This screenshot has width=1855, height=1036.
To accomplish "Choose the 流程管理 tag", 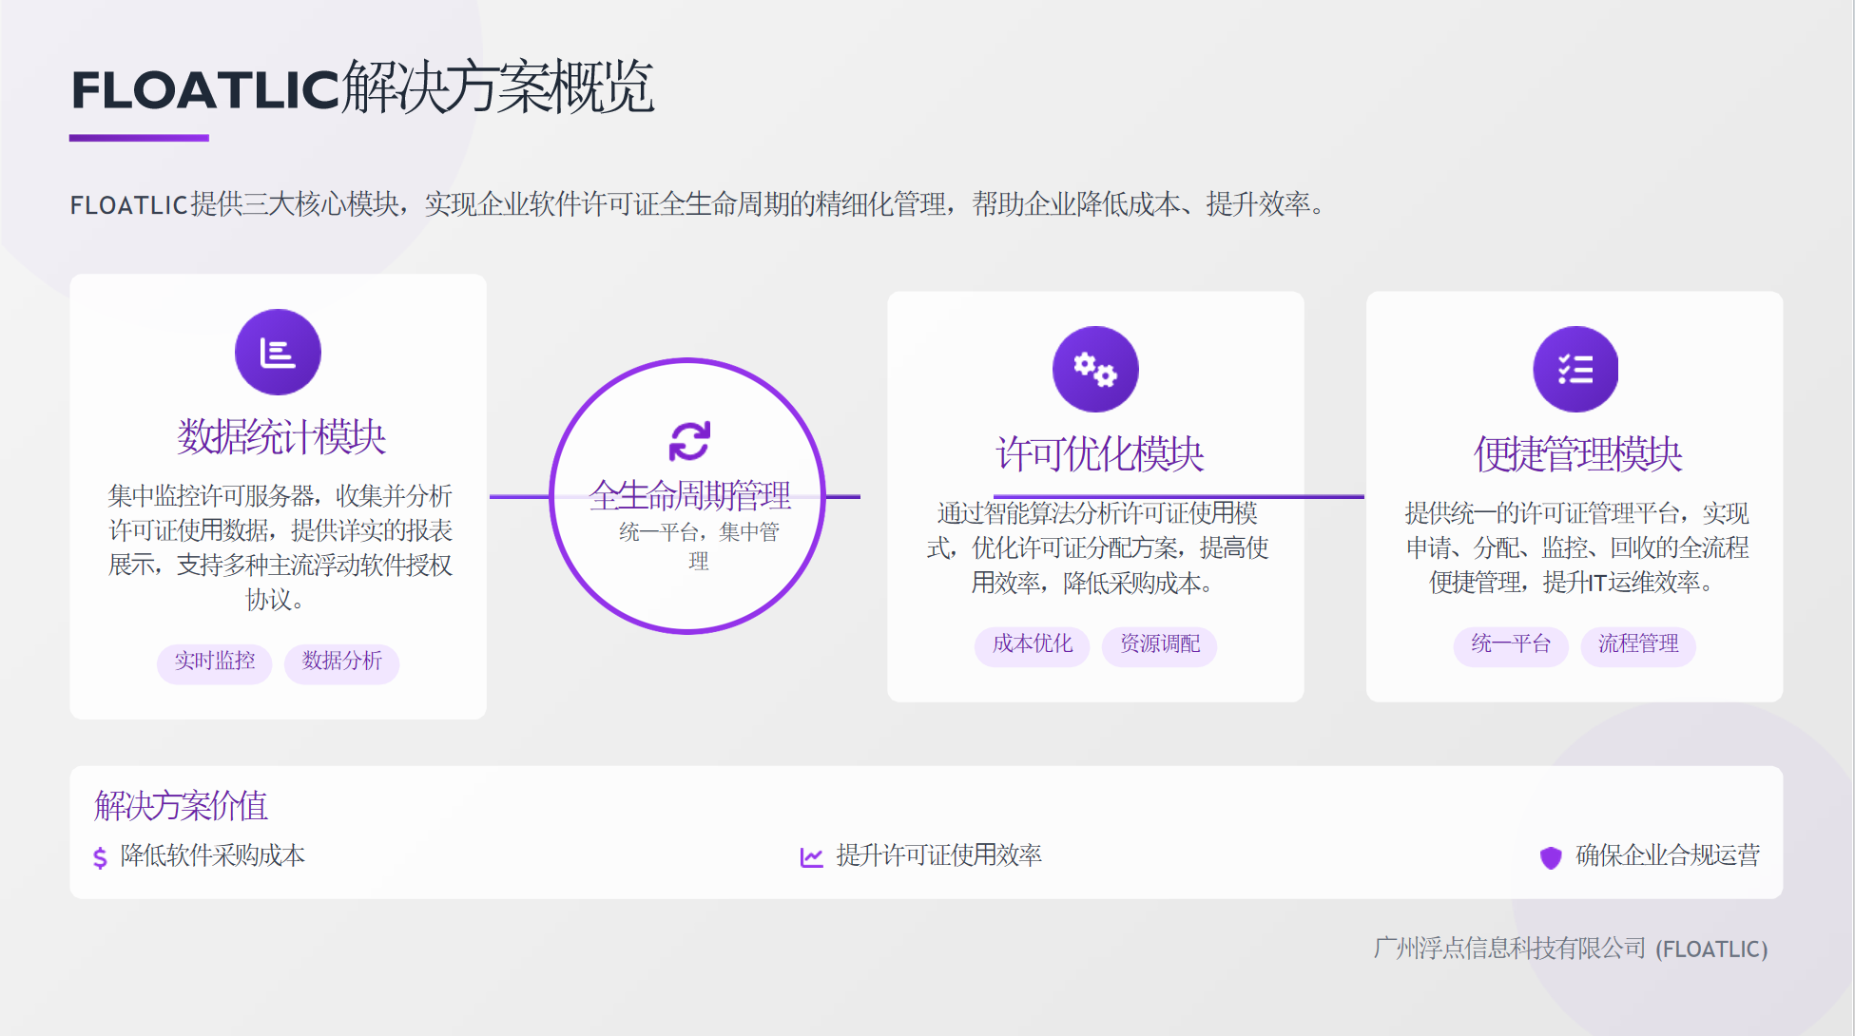I will pos(1637,644).
